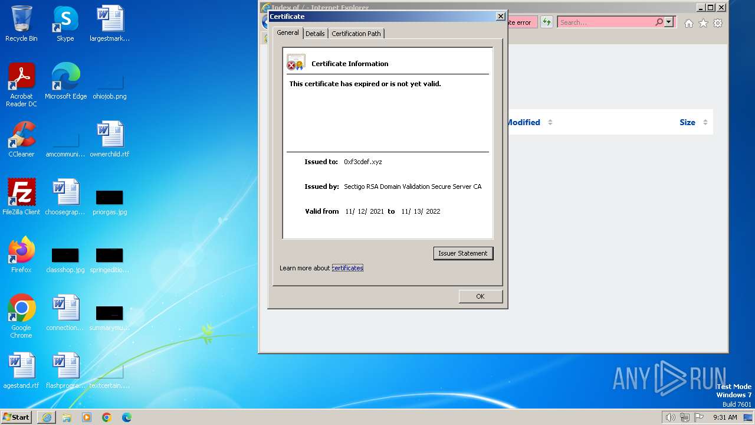The image size is (755, 425).
Task: Open media player taskbar icon
Action: [87, 417]
